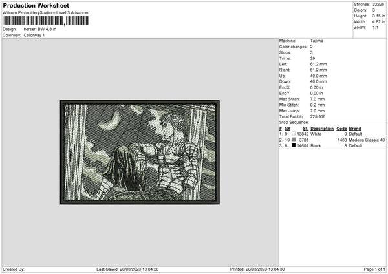Click the Zoom value 1:1
Viewport: 388px width, 274px height.
[375, 28]
